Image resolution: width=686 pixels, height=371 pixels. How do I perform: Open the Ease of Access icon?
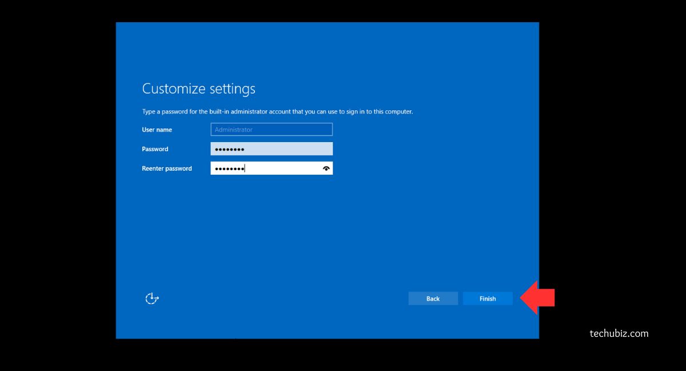click(x=151, y=299)
